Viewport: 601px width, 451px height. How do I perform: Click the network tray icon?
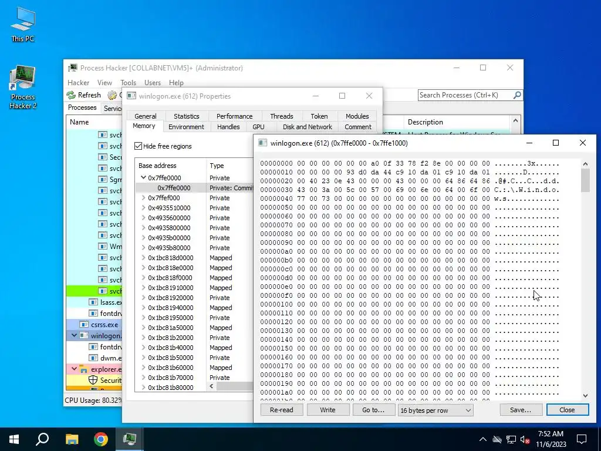pos(511,439)
